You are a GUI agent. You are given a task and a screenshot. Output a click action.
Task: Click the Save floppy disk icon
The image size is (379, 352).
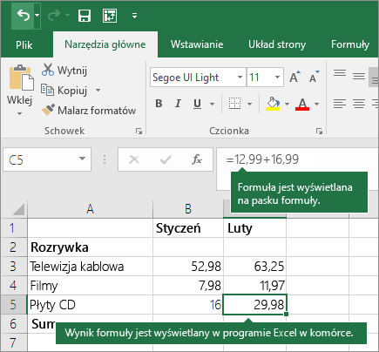coord(85,15)
